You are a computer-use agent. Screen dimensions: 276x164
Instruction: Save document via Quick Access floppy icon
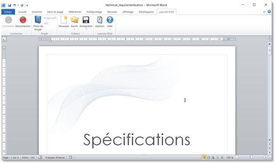click(9, 5)
